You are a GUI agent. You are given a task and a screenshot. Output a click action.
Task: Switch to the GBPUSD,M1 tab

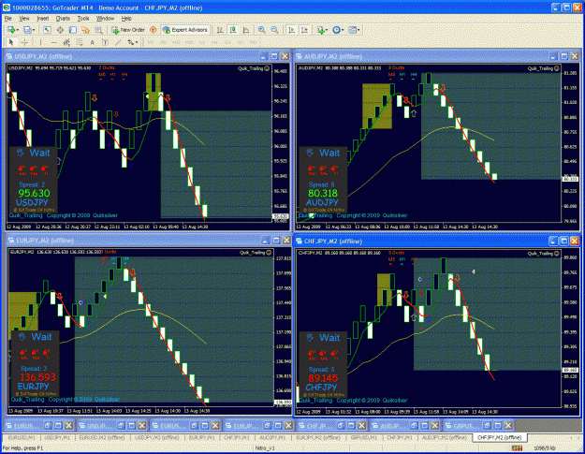pos(363,437)
